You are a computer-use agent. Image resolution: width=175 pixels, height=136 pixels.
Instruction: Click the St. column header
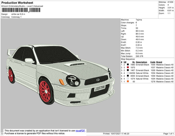point(133,62)
